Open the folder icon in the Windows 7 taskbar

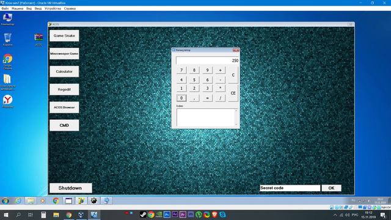31,201
